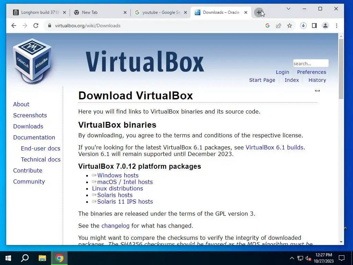This screenshot has height=265, width=353.
Task: Click the site lock icon in address bar
Action: pyautogui.click(x=50, y=26)
